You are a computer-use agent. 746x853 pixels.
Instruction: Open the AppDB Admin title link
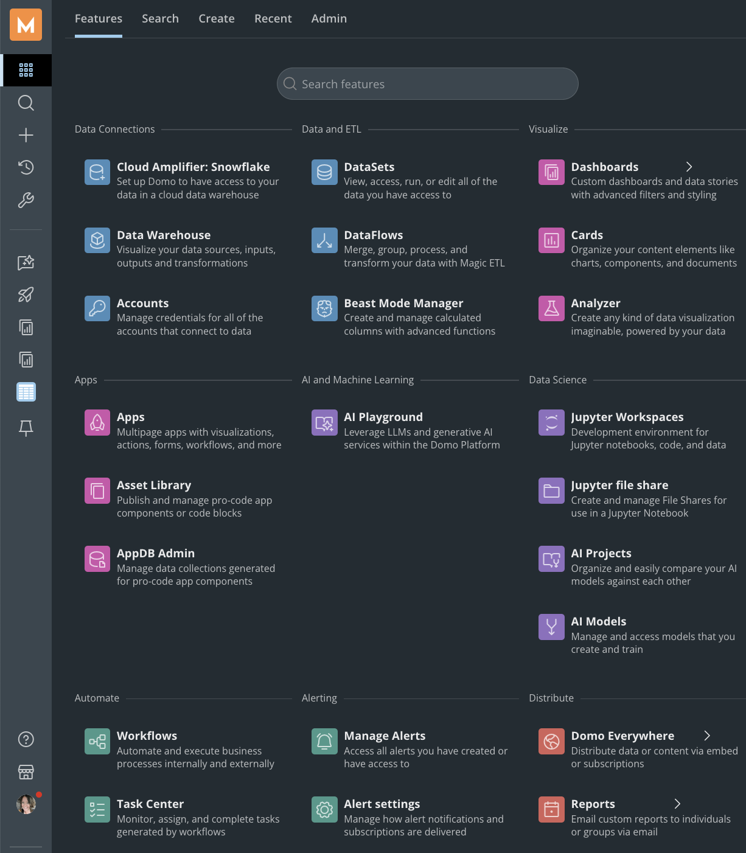pyautogui.click(x=156, y=553)
